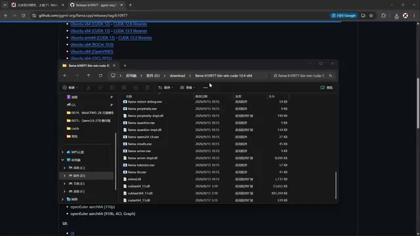Click the Google Translate button in address bar
Image resolution: width=420 pixels, height=236 pixels.
pyautogui.click(x=344, y=16)
